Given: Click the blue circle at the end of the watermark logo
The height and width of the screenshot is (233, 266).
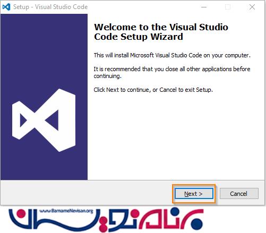Looking at the screenshot, I should point(198,225).
